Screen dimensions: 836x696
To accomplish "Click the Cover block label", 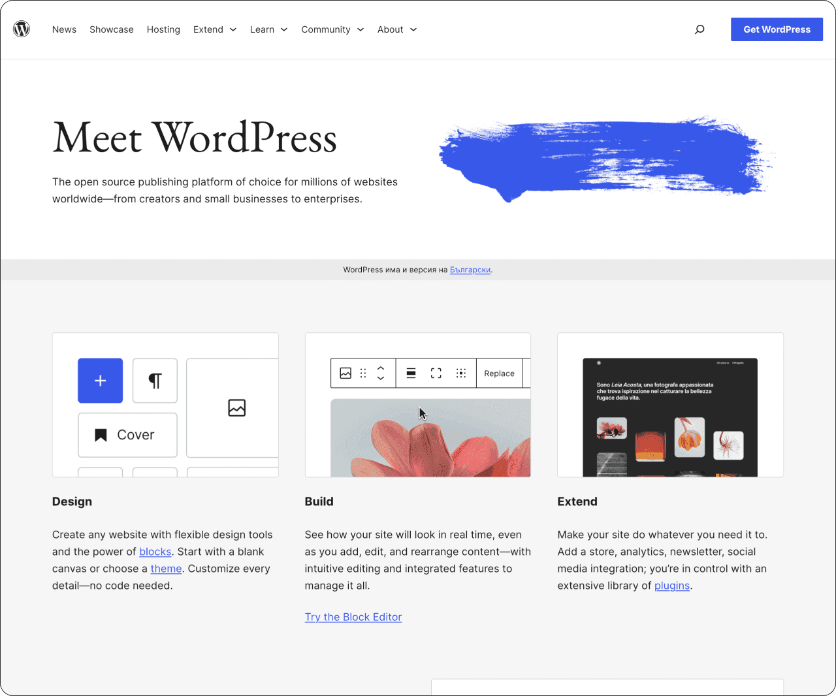I will point(136,435).
